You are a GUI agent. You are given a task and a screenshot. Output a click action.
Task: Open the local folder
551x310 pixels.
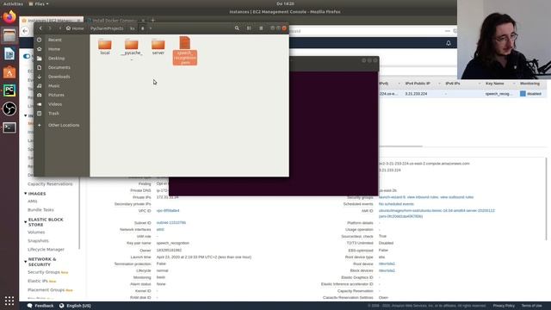(105, 46)
